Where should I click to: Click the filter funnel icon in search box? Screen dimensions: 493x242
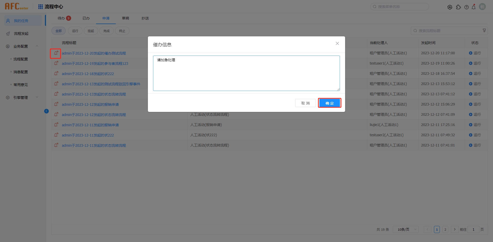[x=484, y=30]
